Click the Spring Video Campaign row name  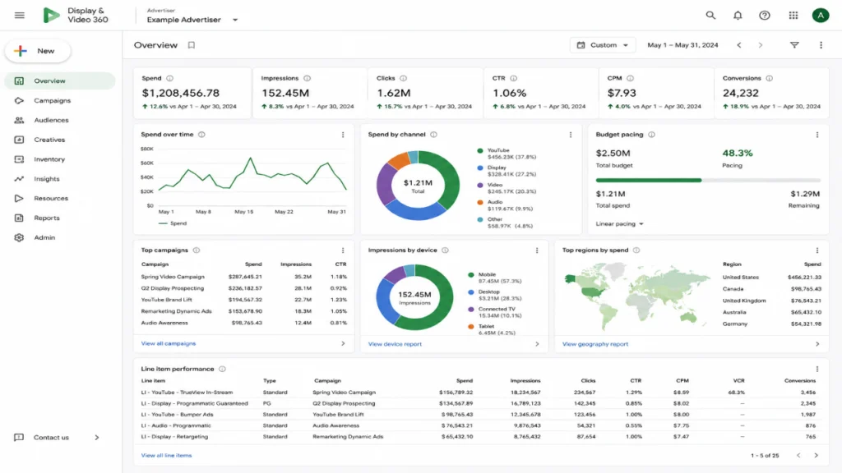[x=173, y=277]
